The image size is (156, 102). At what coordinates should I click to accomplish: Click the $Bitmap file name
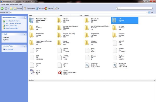(x=66, y=49)
